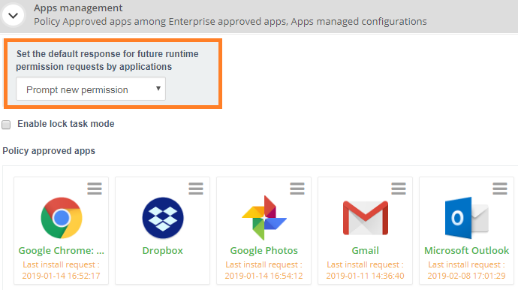This screenshot has height=290, width=518.
Task: Click the Google Photos app name link
Action: (264, 251)
